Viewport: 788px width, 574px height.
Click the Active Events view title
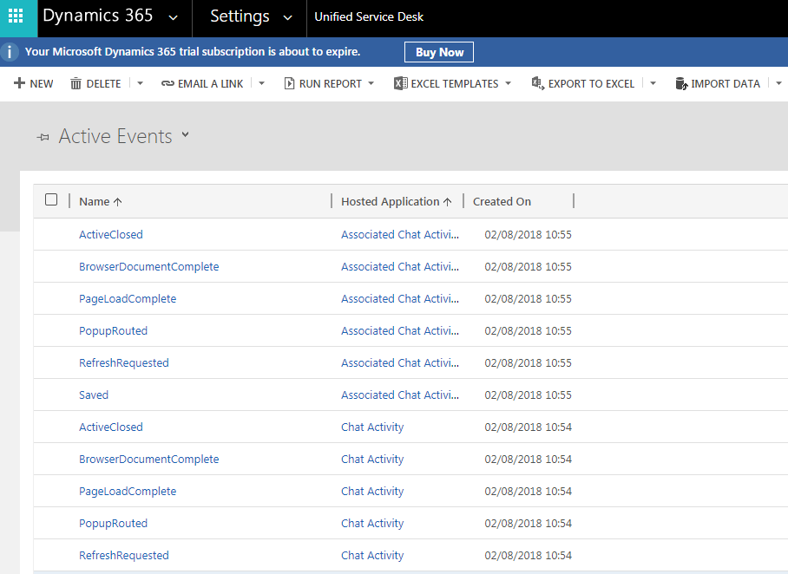tap(115, 136)
